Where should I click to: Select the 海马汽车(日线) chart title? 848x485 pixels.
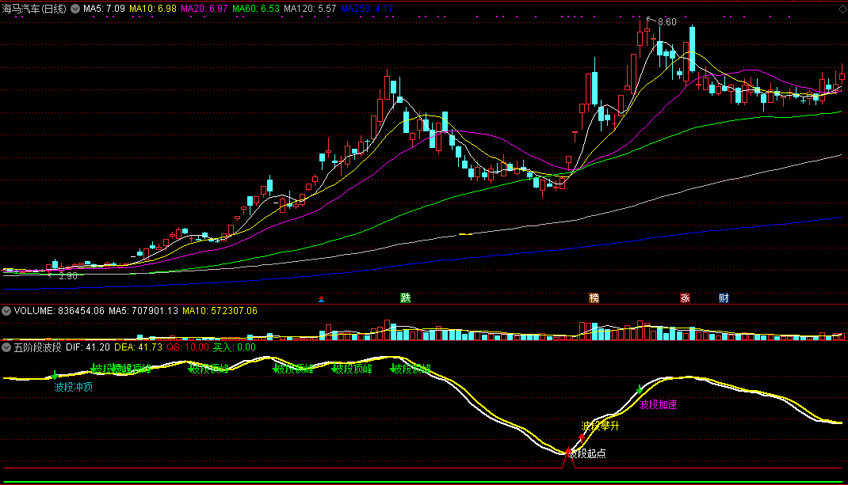point(34,9)
